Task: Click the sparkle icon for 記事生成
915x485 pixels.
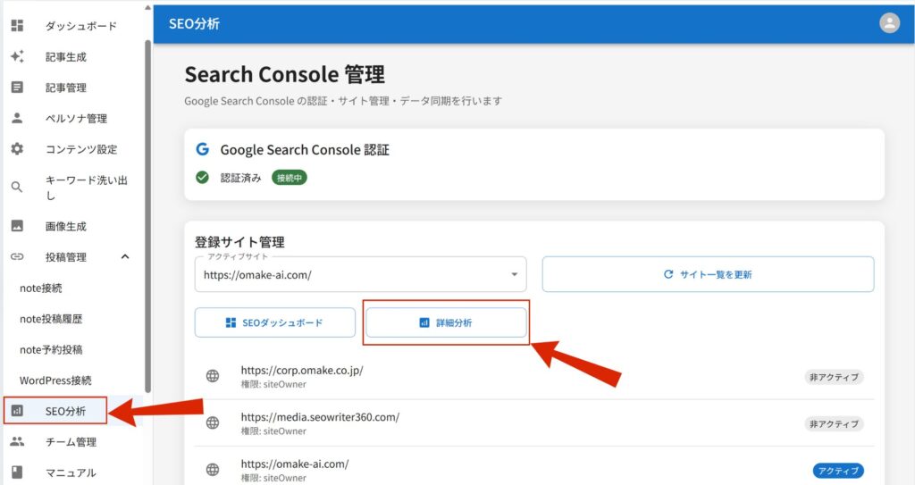Action: point(17,56)
